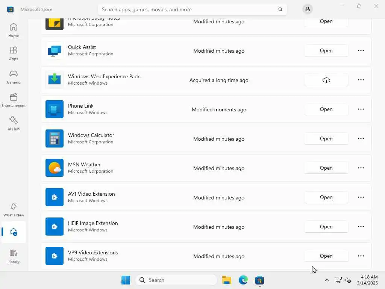Open Microsoft Sticky Notes

326,22
